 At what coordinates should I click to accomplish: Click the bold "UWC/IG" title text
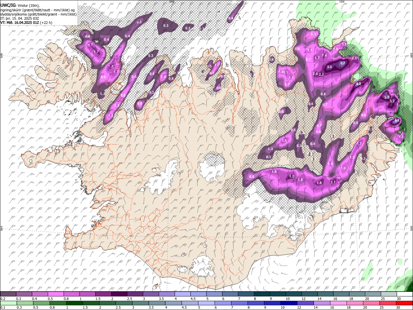[7, 5]
